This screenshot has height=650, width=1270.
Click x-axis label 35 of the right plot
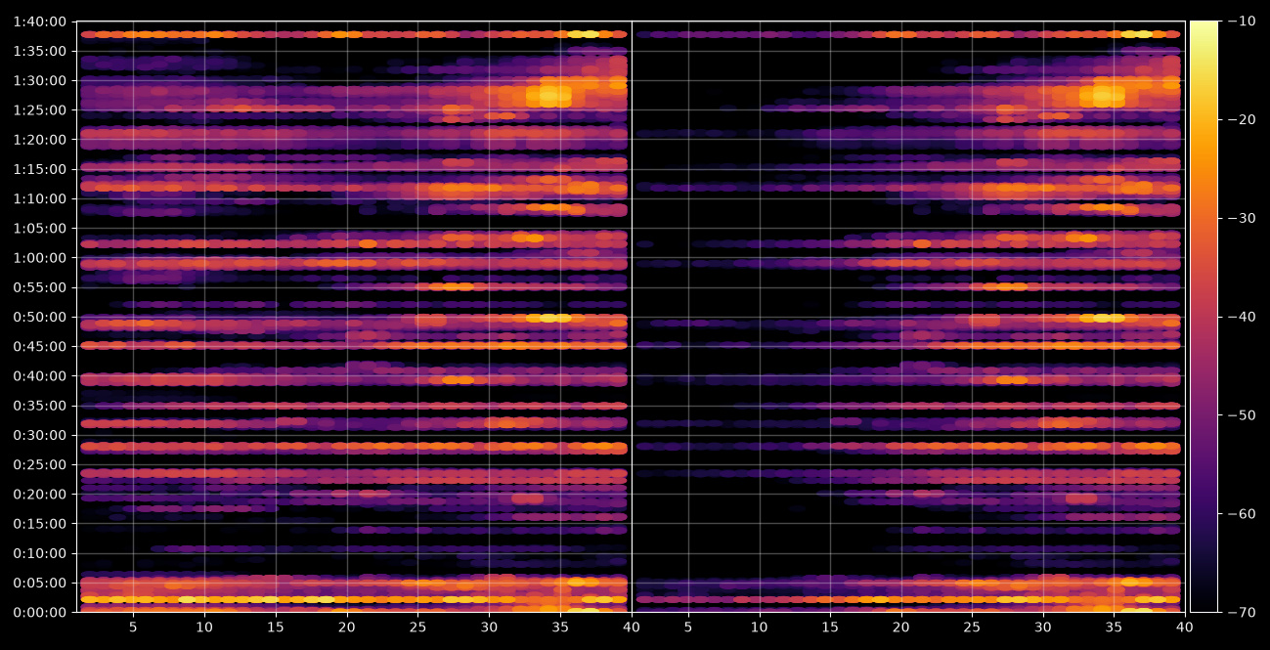point(1115,629)
